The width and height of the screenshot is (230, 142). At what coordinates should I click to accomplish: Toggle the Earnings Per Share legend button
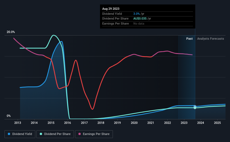pos(94,134)
